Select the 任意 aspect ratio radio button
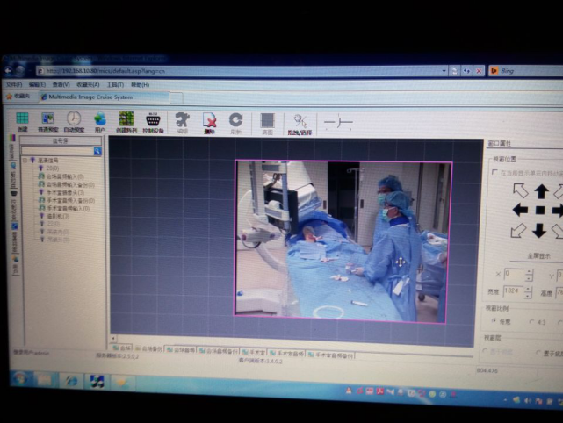The width and height of the screenshot is (563, 423). [494, 320]
